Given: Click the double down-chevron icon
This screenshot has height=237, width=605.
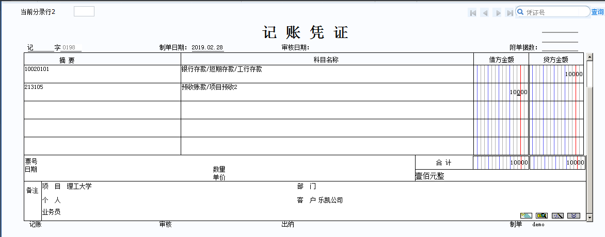Looking at the screenshot, I should click(x=574, y=215).
